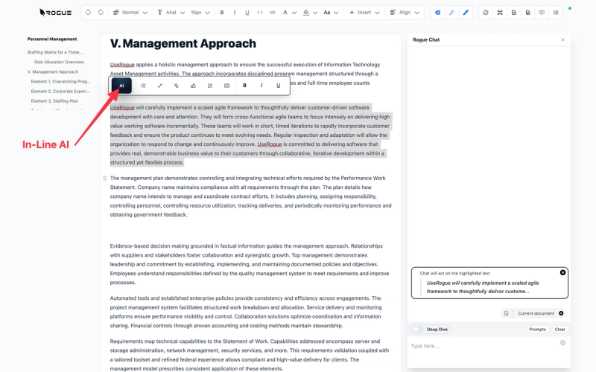
Task: Click the condense lines icon in floating toolbar
Action: point(143,86)
